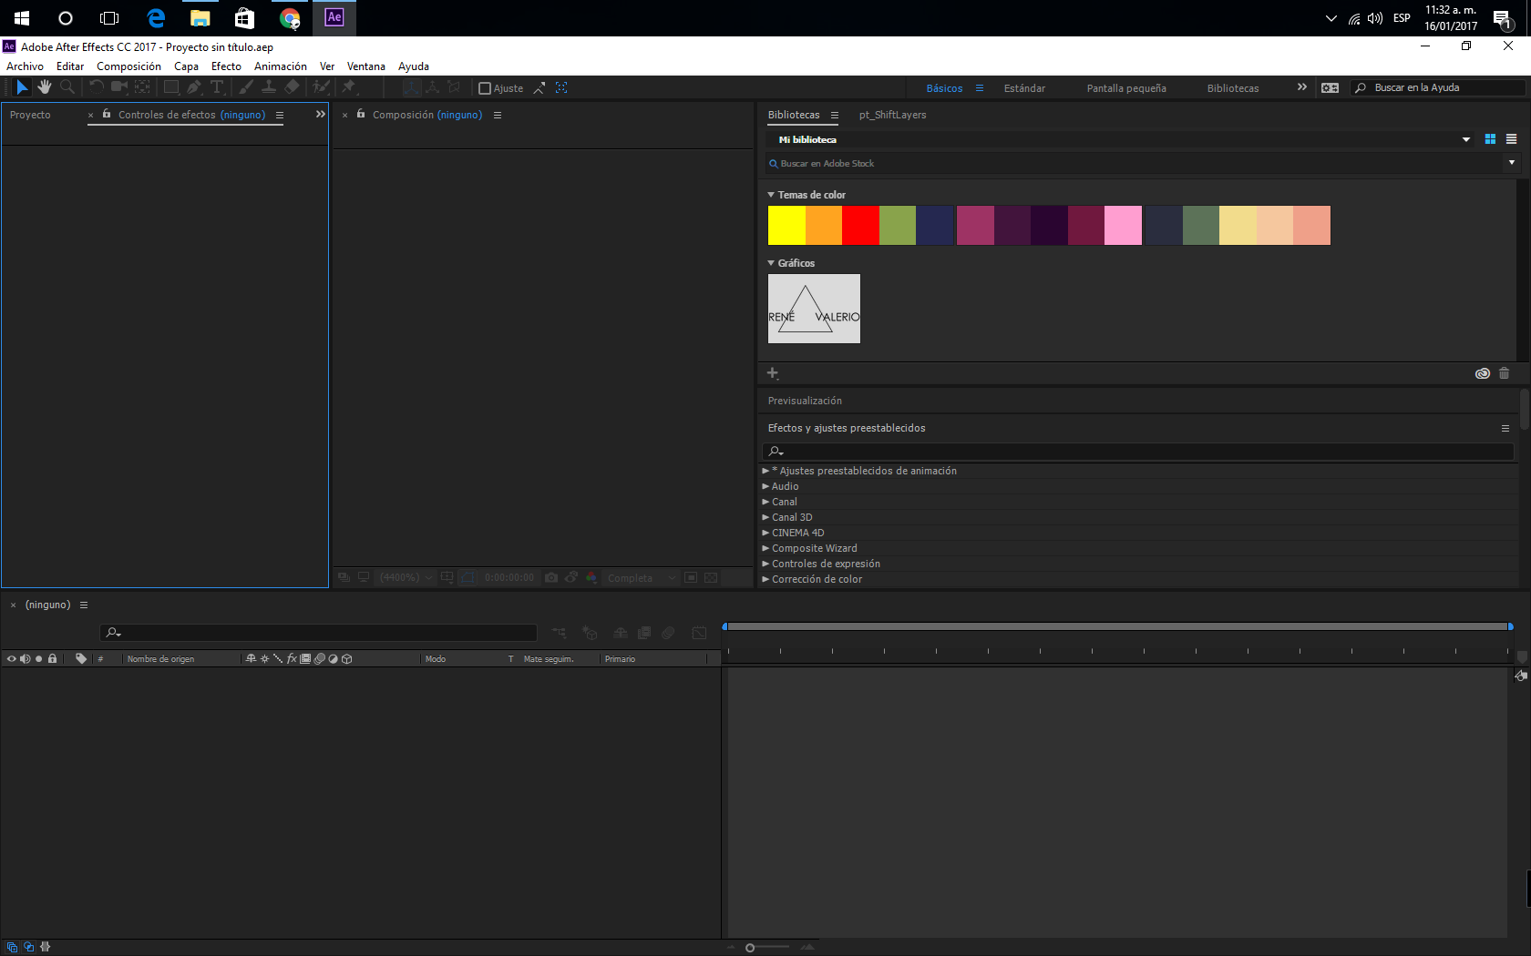1531x956 pixels.
Task: Open Google Chrome from the taskbar
Action: pyautogui.click(x=290, y=18)
